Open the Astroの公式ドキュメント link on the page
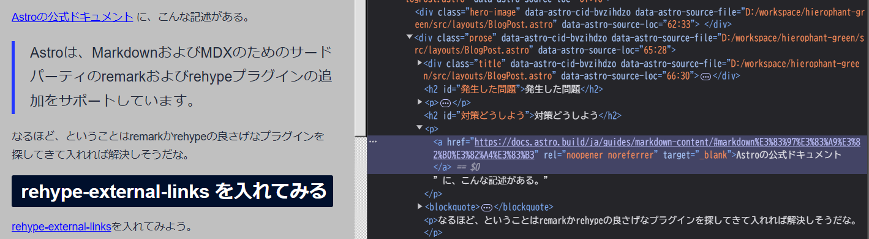The image size is (869, 239). tap(72, 17)
